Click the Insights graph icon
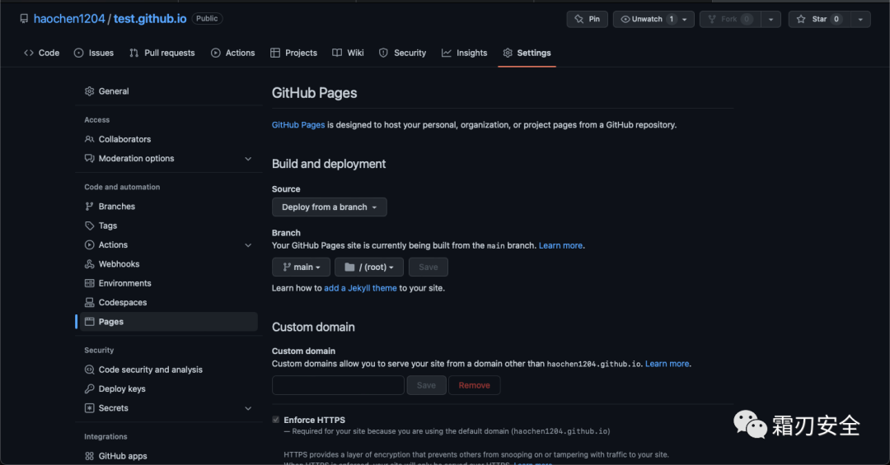Viewport: 890px width, 465px height. coord(447,53)
